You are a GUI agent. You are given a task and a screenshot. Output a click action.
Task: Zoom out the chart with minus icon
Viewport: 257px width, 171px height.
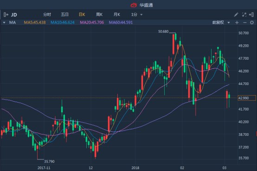(245, 23)
